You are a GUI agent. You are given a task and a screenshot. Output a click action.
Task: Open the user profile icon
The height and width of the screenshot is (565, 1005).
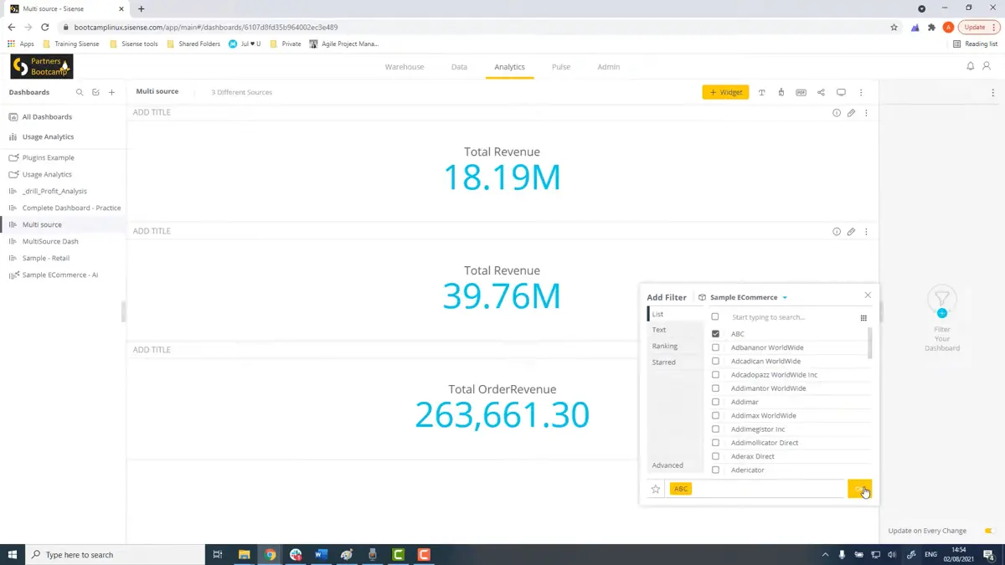(987, 66)
